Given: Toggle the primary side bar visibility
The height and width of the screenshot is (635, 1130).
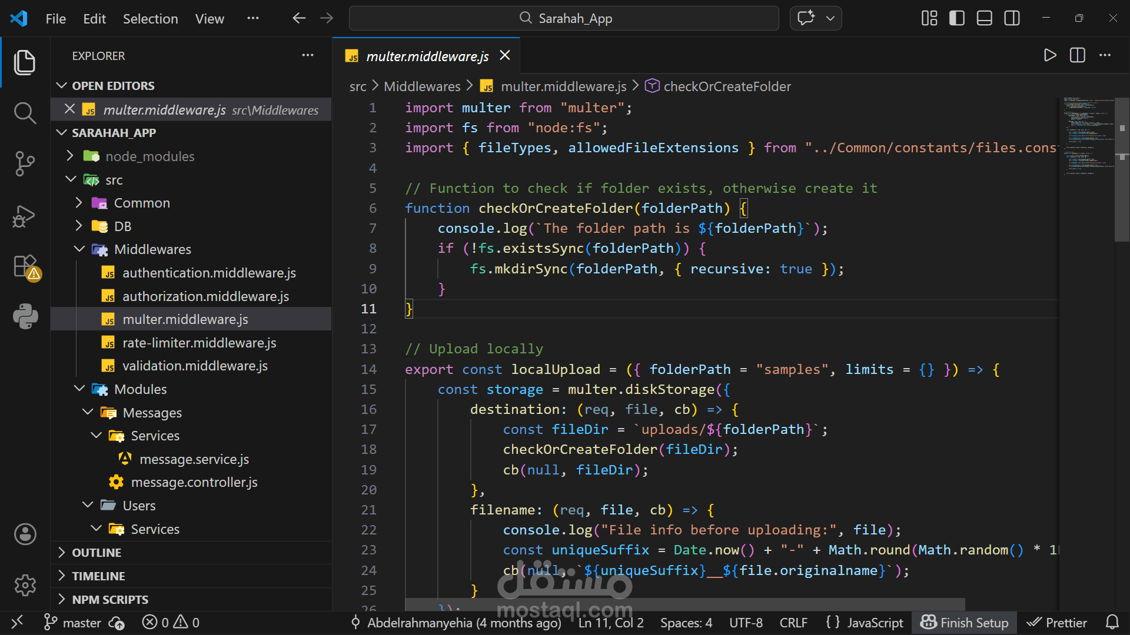Looking at the screenshot, I should point(957,18).
